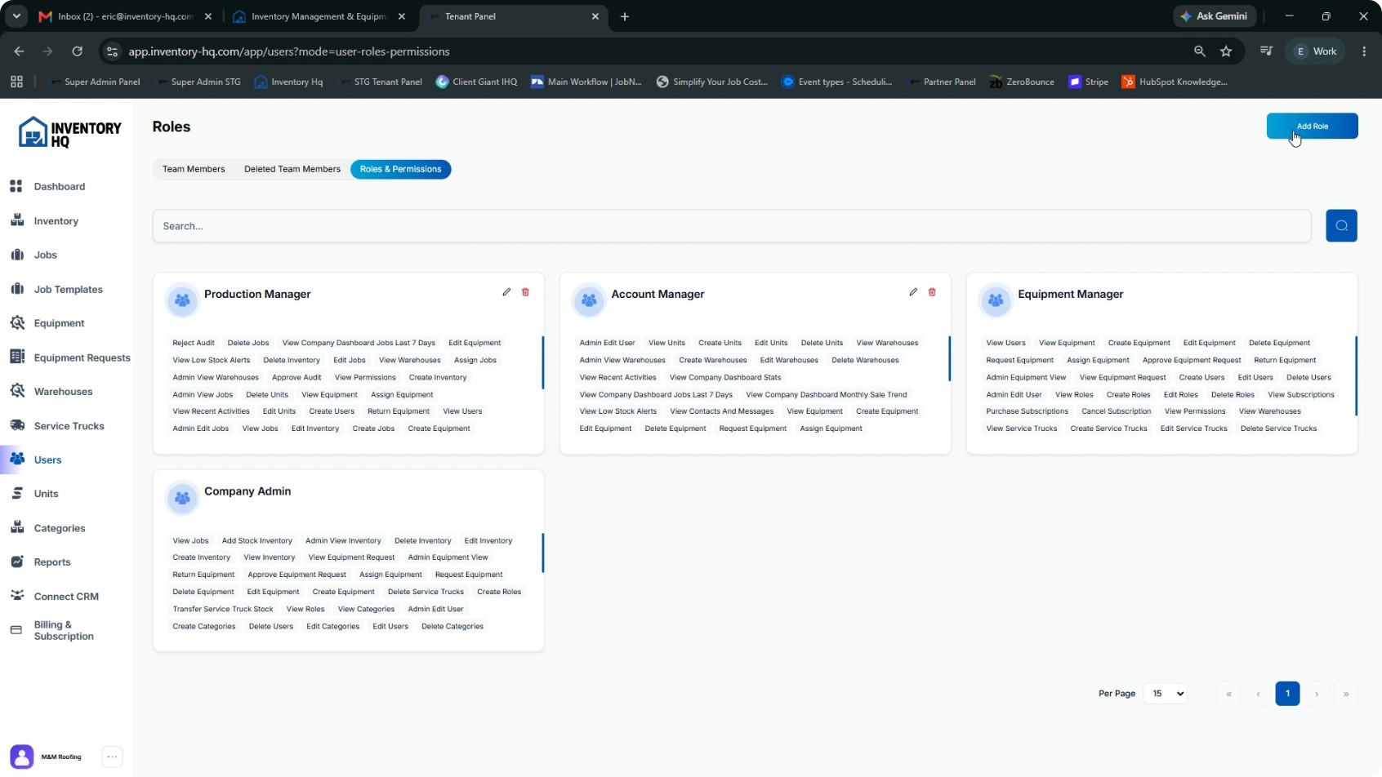Click the next page arrow
The width and height of the screenshot is (1382, 777).
pos(1317,694)
